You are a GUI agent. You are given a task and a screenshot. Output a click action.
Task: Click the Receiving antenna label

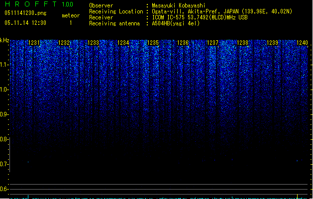coord(114,23)
